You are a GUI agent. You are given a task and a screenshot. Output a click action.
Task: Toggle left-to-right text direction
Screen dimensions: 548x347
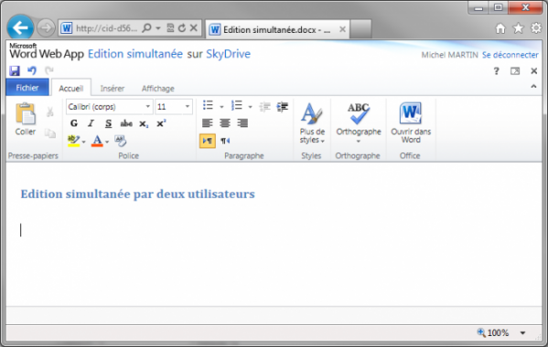click(208, 141)
